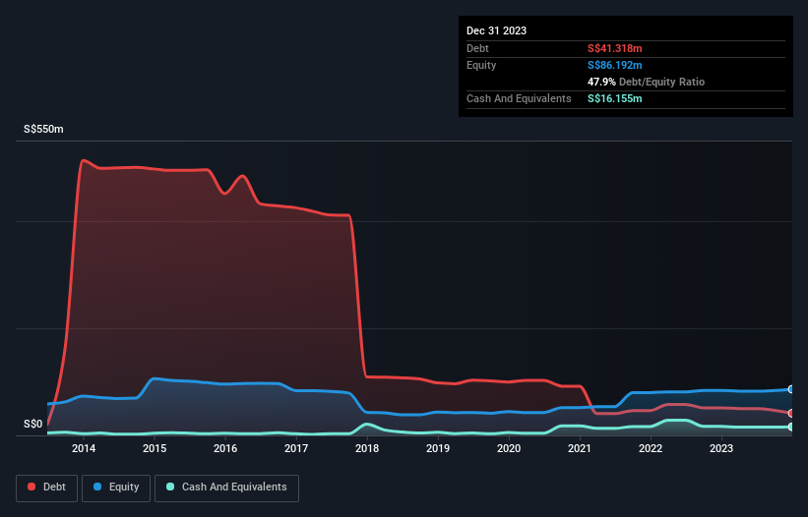
Task: Select the blue Equity endpoint marker on chart
Action: (x=791, y=389)
